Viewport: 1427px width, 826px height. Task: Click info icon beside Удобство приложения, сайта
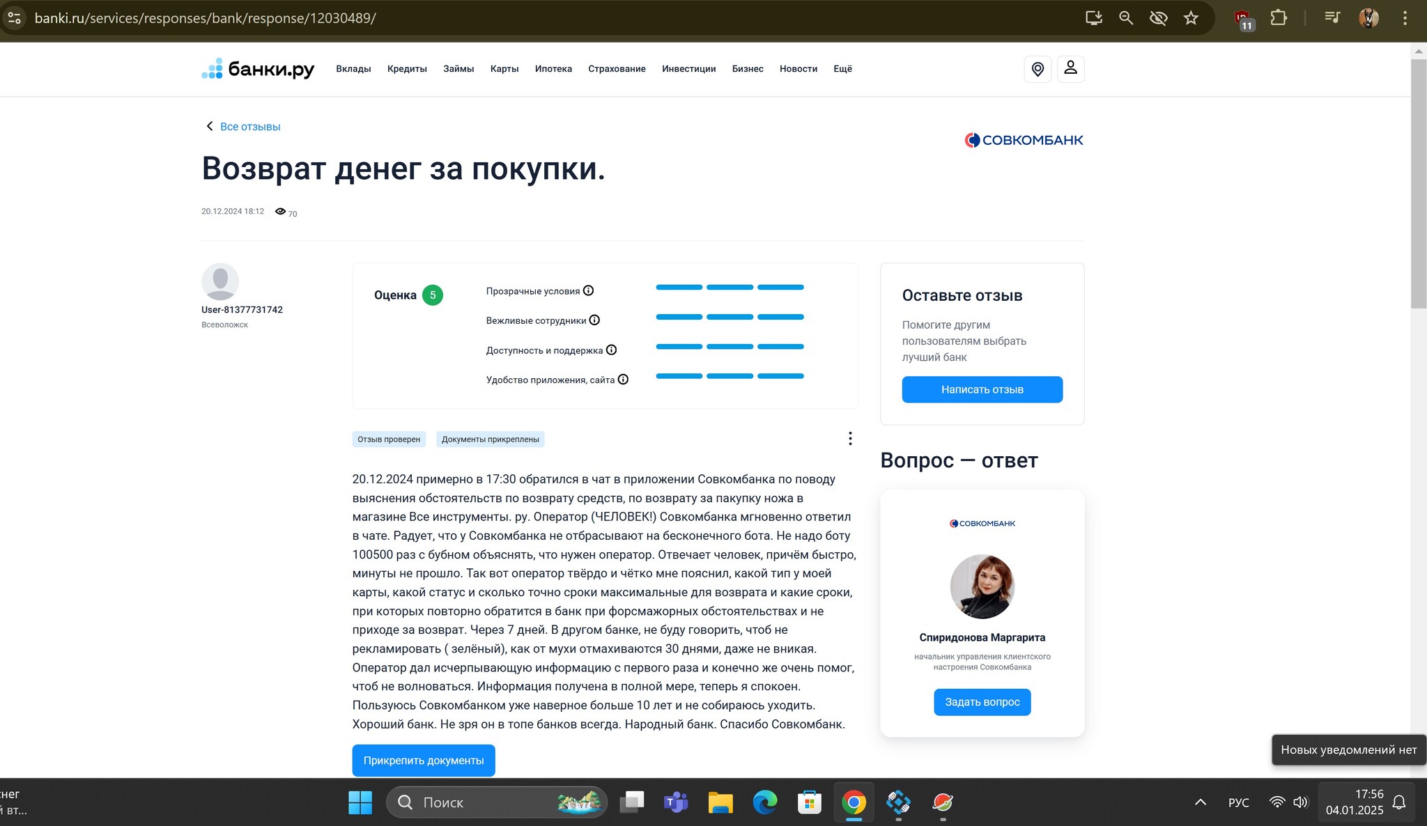623,380
